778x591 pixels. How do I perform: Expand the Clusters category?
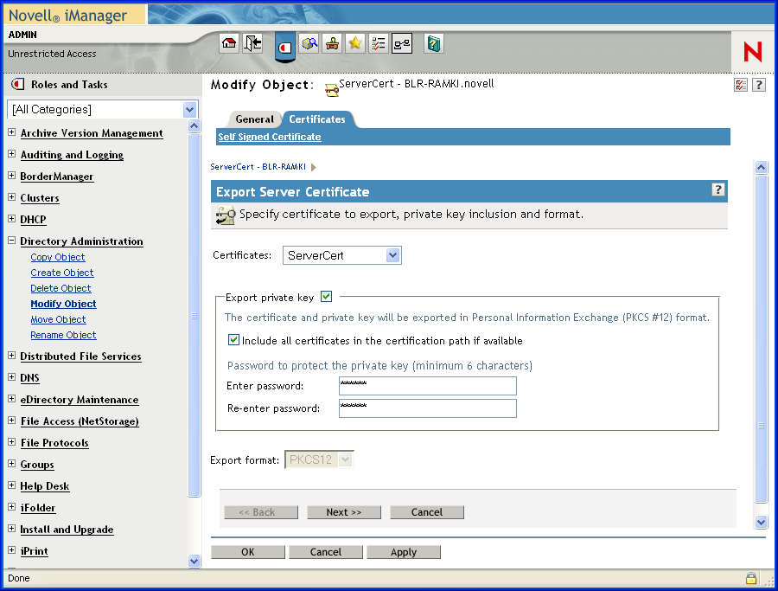point(12,197)
